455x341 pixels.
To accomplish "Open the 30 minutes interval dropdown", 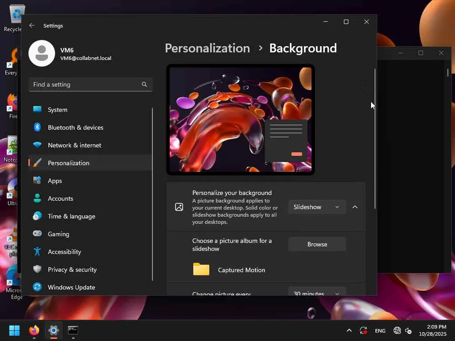I will (316, 293).
